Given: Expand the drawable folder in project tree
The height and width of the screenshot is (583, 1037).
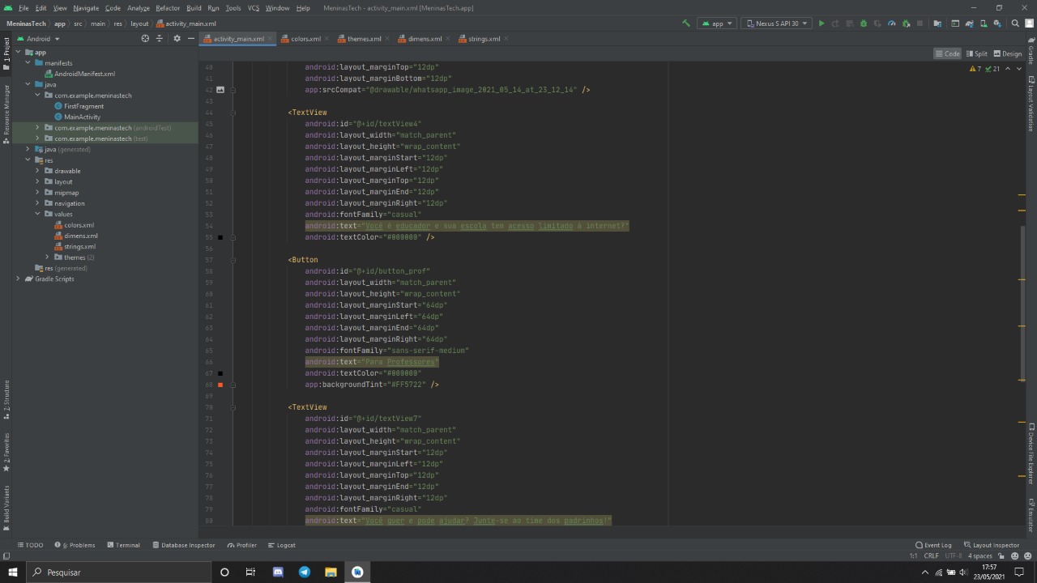Looking at the screenshot, I should point(37,171).
